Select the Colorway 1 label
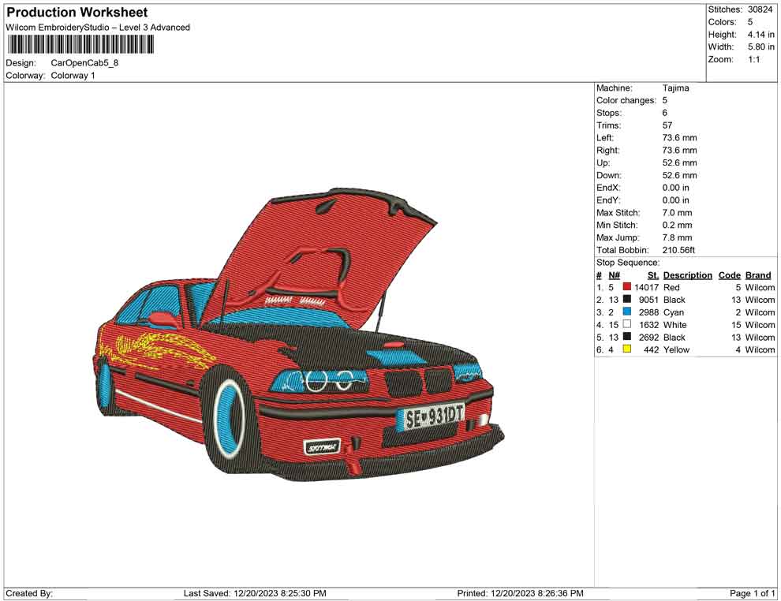 coord(73,76)
